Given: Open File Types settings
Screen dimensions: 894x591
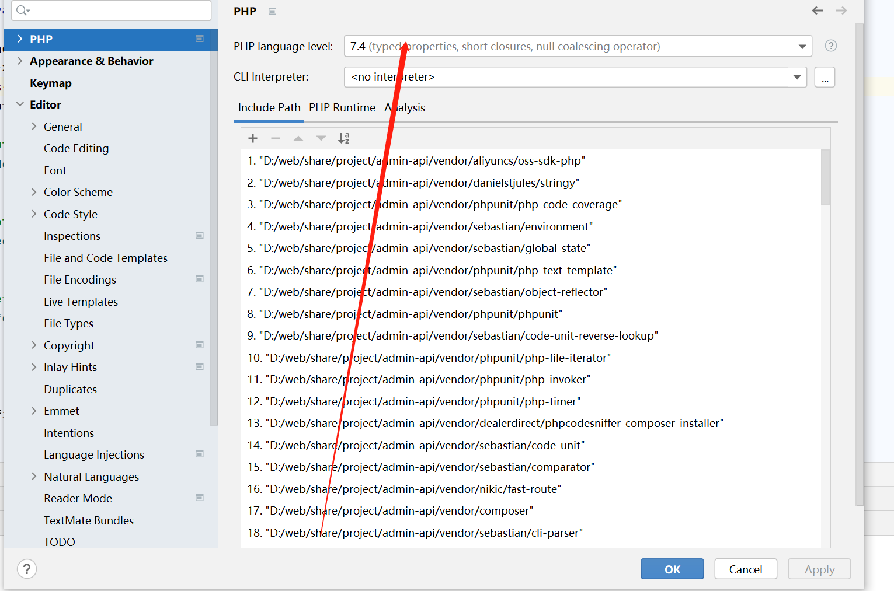Looking at the screenshot, I should [69, 323].
